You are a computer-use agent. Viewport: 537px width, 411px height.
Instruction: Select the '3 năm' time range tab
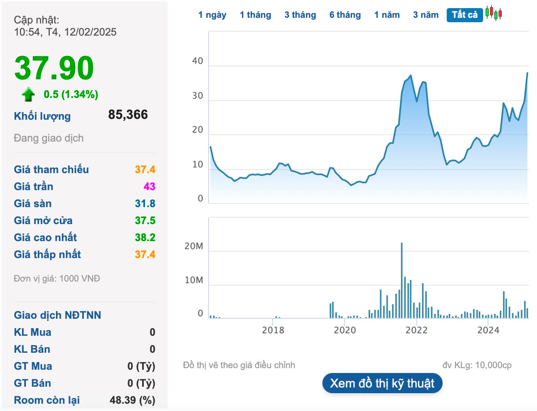[x=426, y=15]
